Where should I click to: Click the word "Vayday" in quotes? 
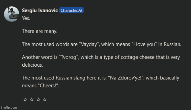[89, 44]
